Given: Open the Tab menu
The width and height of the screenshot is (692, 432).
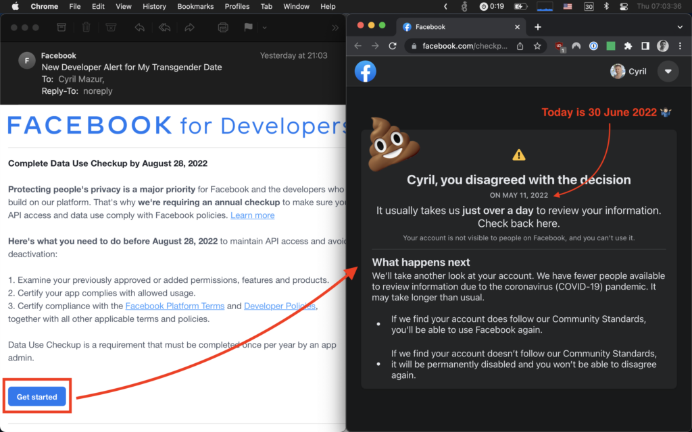Looking at the screenshot, I should (266, 6).
